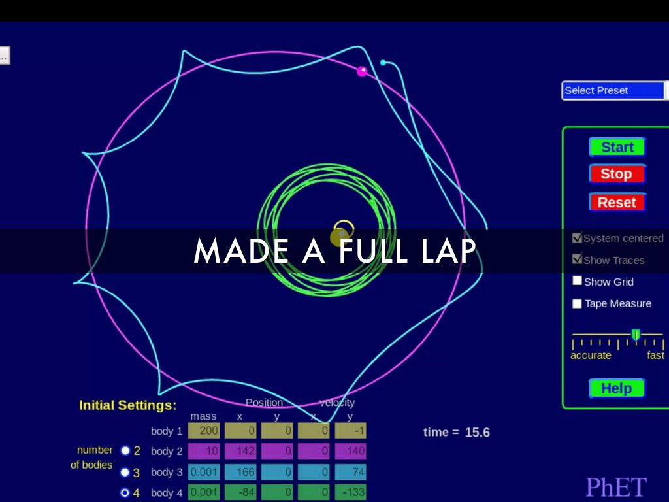Open the green Help button
The width and height of the screenshot is (669, 502).
(616, 388)
